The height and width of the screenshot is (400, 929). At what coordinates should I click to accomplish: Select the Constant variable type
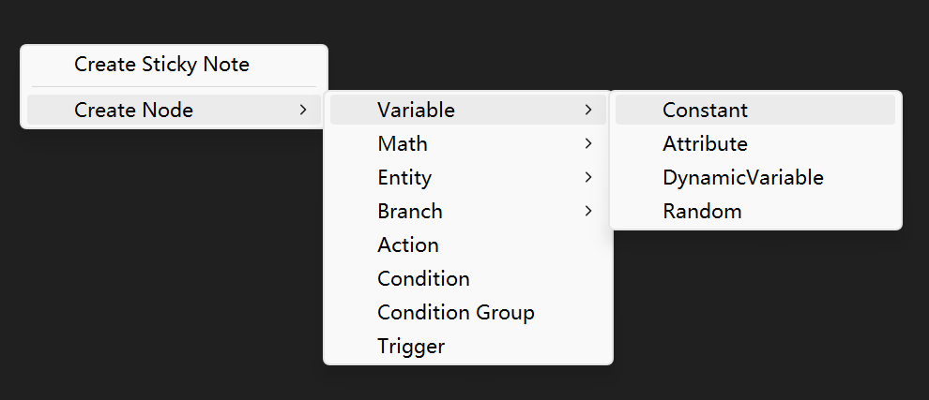[x=705, y=110]
